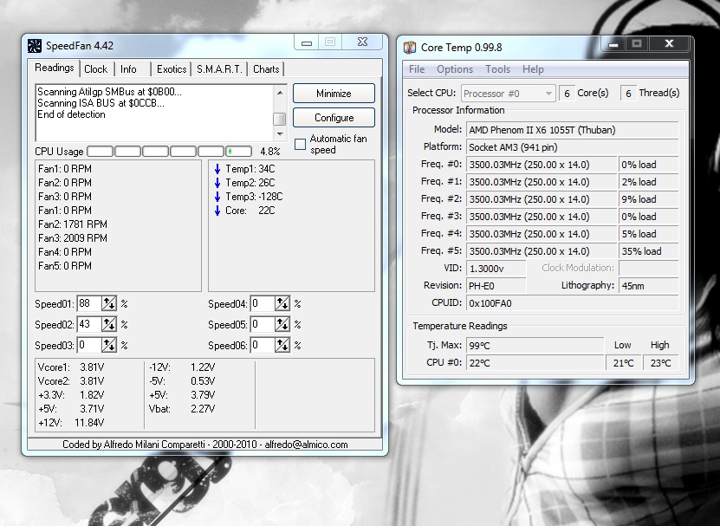Click the log scrollbar down arrow

point(280,134)
